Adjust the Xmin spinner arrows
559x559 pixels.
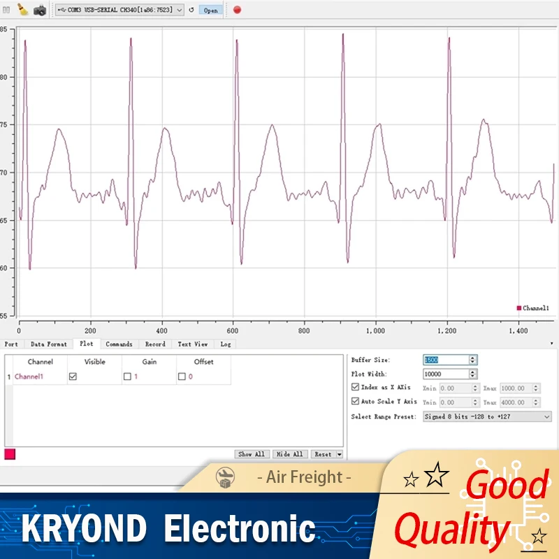[475, 389]
